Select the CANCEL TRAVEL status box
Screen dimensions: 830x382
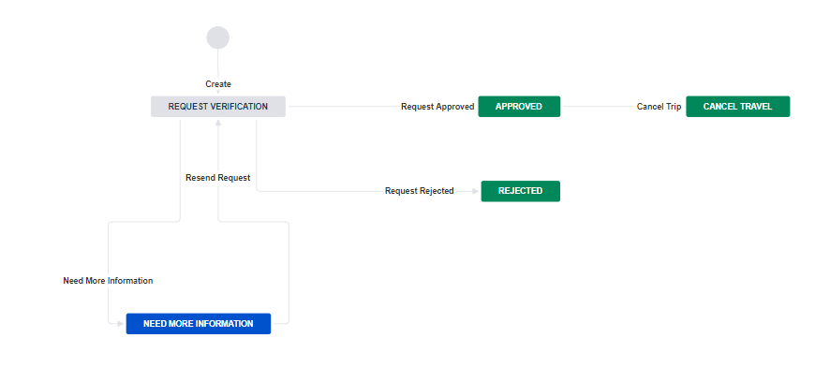click(738, 107)
